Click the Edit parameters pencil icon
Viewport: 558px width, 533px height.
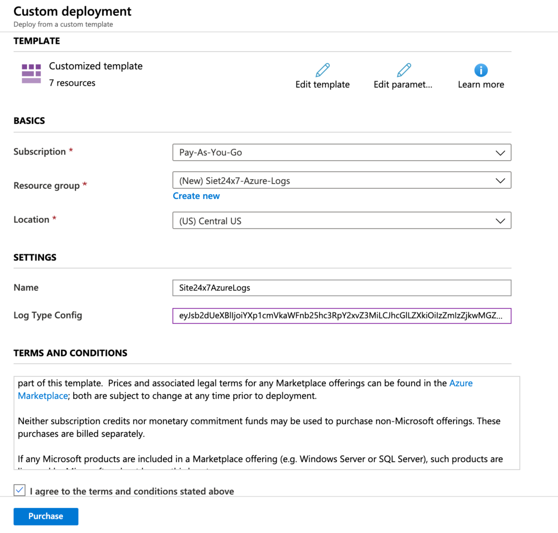pyautogui.click(x=403, y=70)
